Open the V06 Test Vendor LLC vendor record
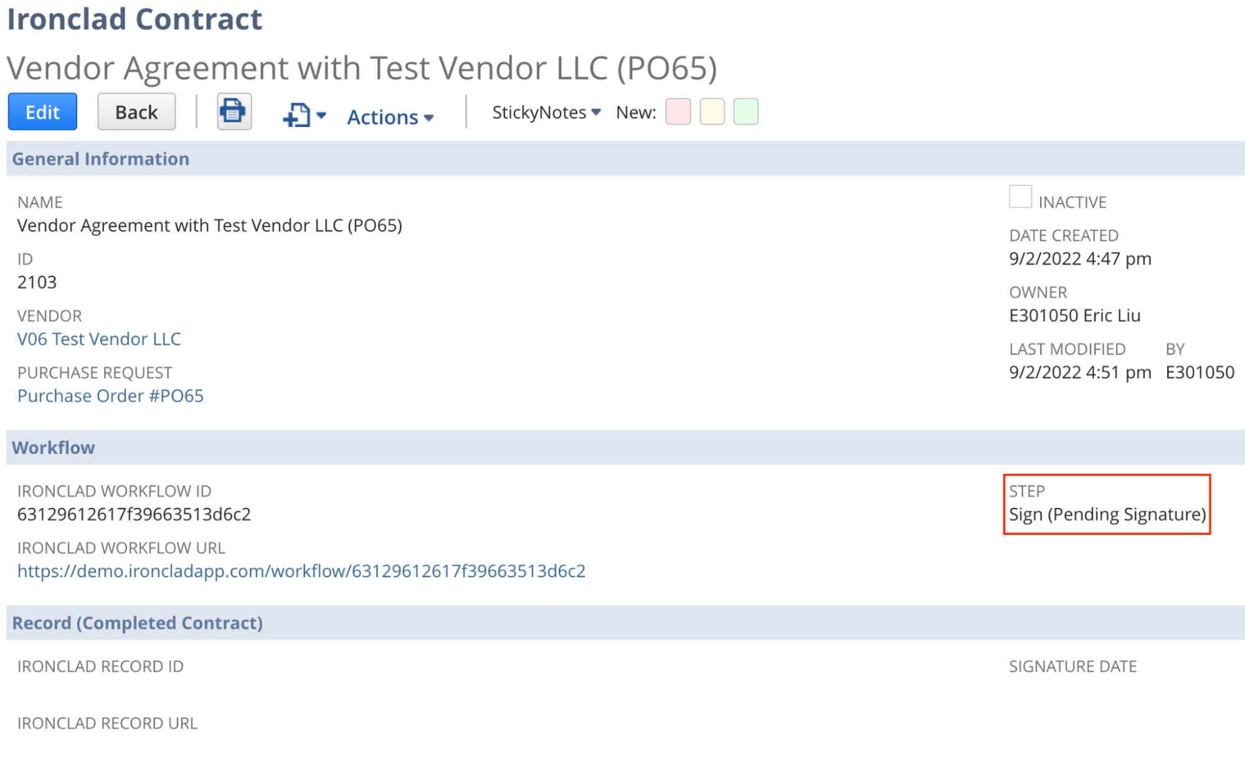Screen dimensions: 1245x757 click(x=98, y=339)
